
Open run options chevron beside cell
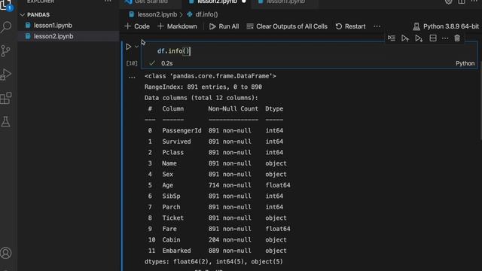pos(137,47)
